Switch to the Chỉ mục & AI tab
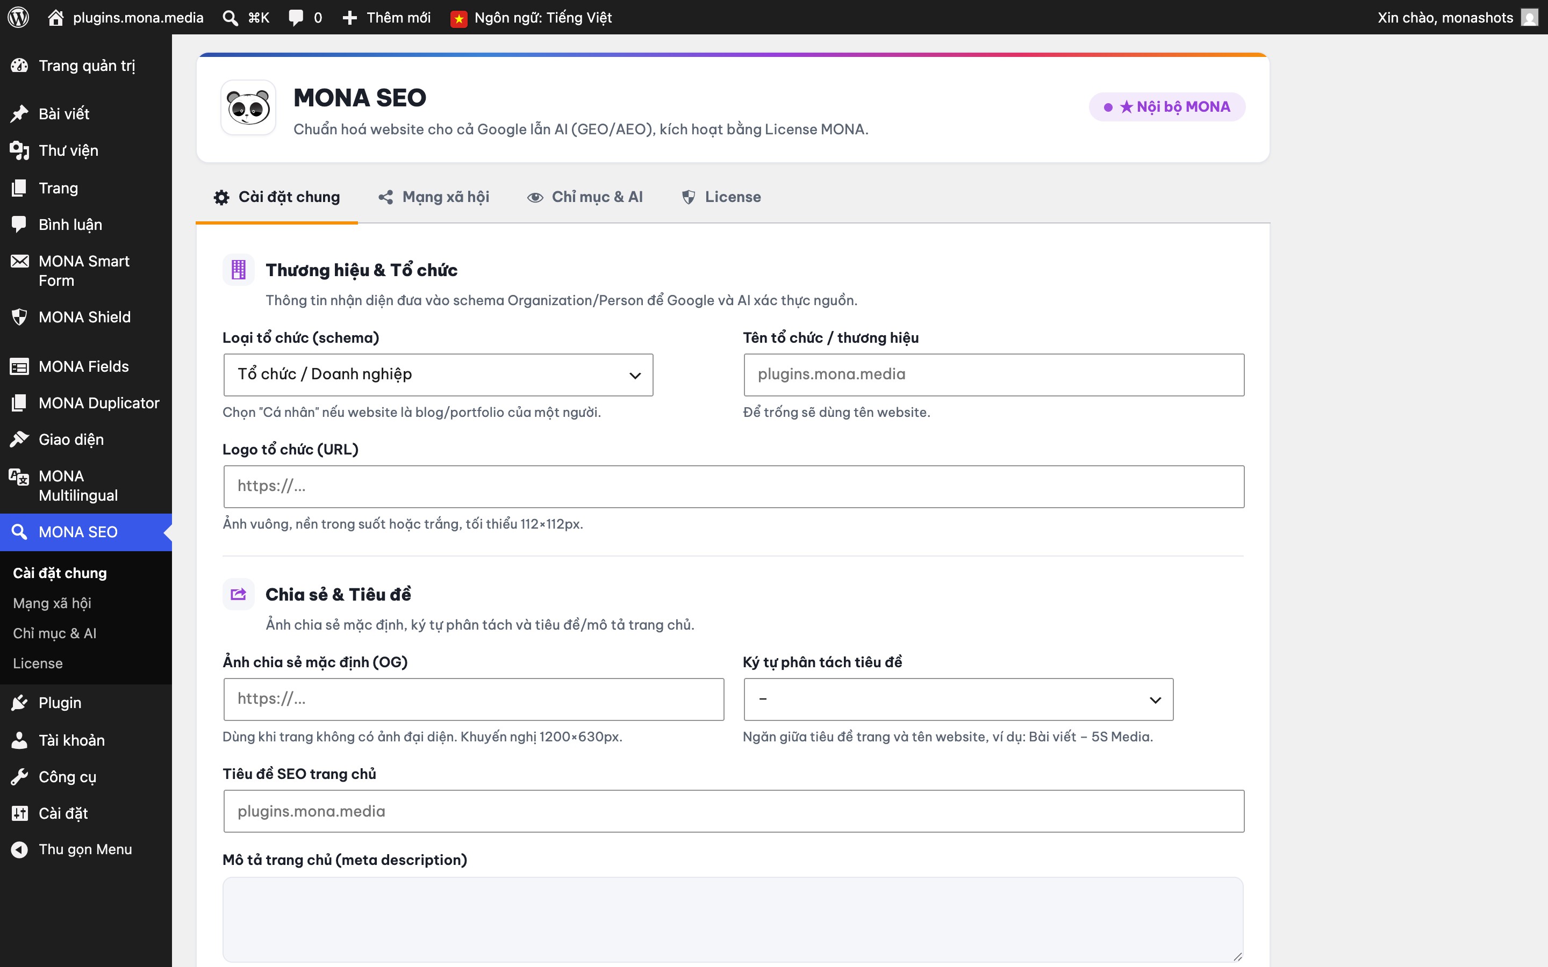1548x967 pixels. click(585, 197)
